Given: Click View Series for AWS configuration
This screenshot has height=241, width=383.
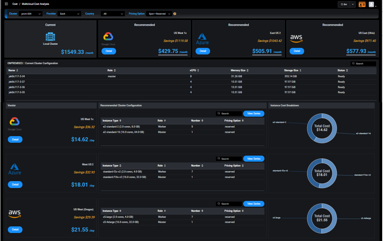Looking at the screenshot, I should [253, 204].
